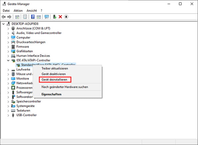Expand the Computer tree node
This screenshot has width=198, height=145.
coord(8,38)
